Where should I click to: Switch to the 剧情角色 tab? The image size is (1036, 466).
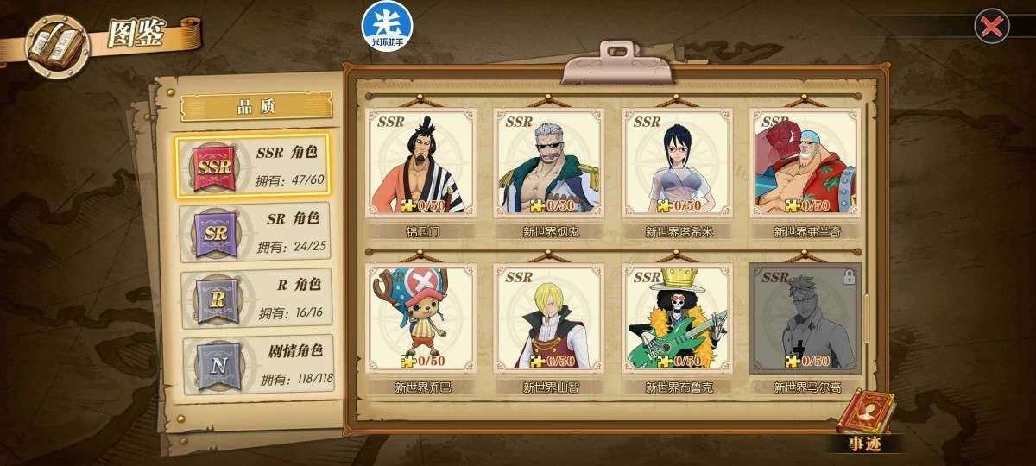[x=256, y=364]
